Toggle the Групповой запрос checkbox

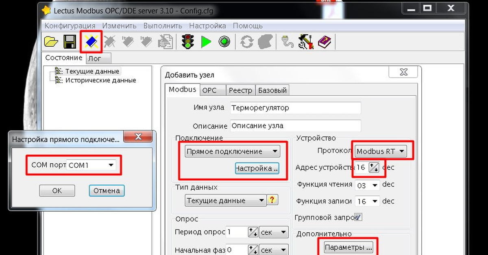click(x=358, y=217)
